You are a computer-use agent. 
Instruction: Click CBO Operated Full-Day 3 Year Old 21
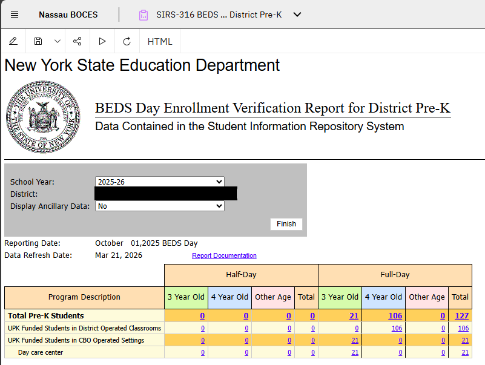(x=355, y=340)
